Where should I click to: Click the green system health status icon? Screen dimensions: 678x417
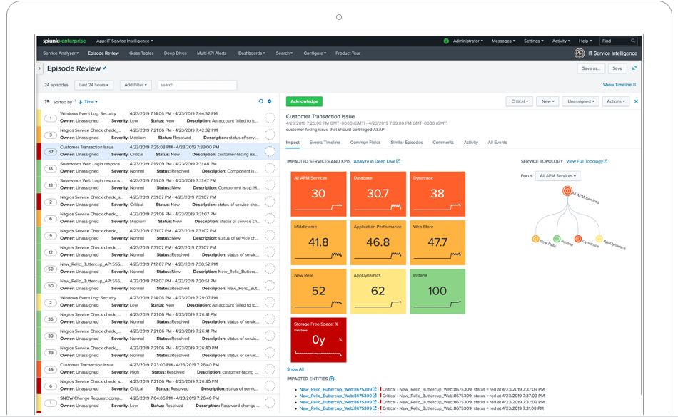coord(446,41)
